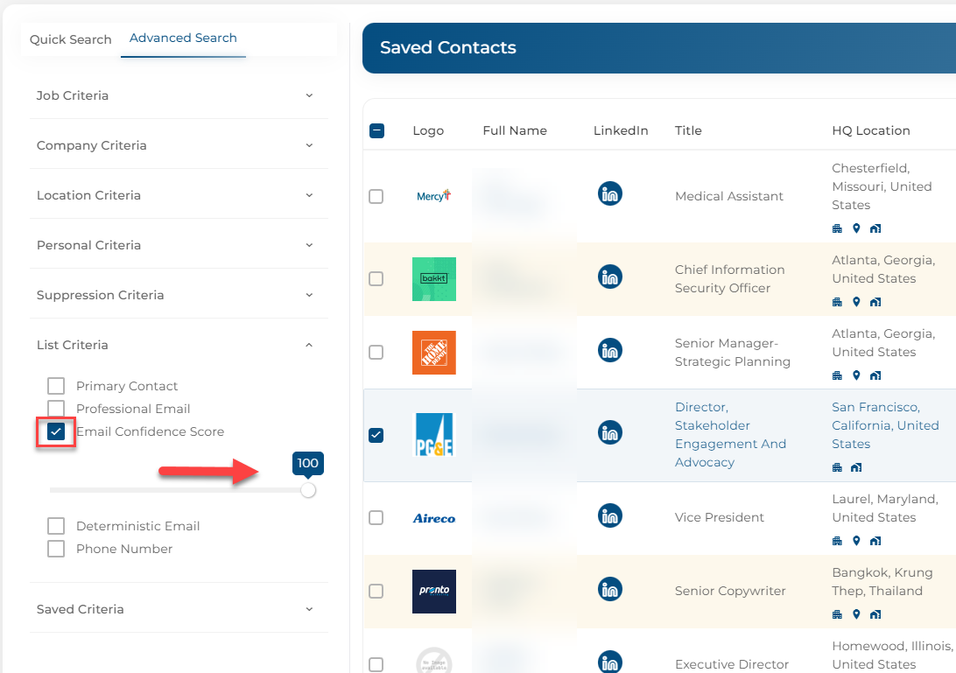Expand the Location Criteria section
Image resolution: width=956 pixels, height=673 pixels.
179,196
